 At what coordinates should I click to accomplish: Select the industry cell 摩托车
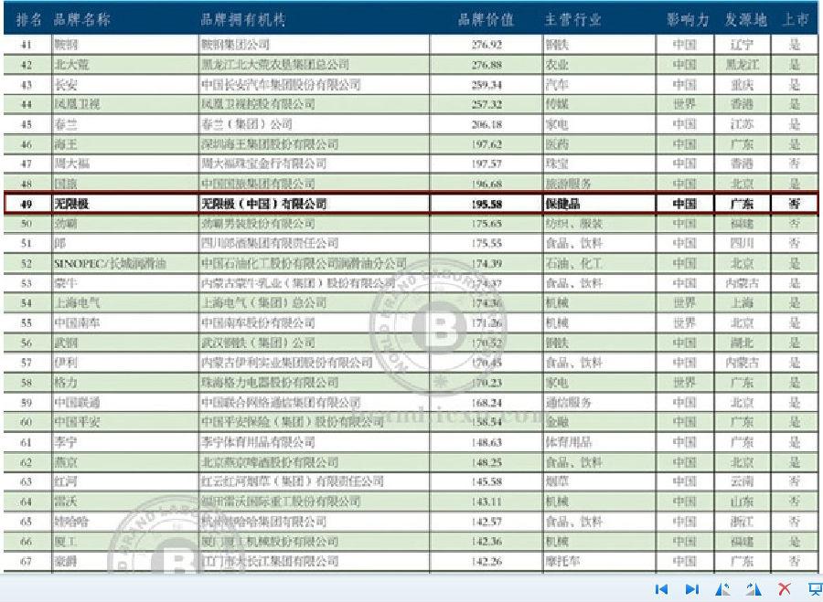point(562,561)
